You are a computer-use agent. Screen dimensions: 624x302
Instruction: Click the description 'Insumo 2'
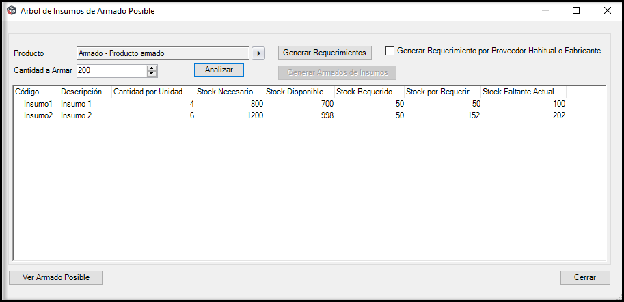coord(77,115)
